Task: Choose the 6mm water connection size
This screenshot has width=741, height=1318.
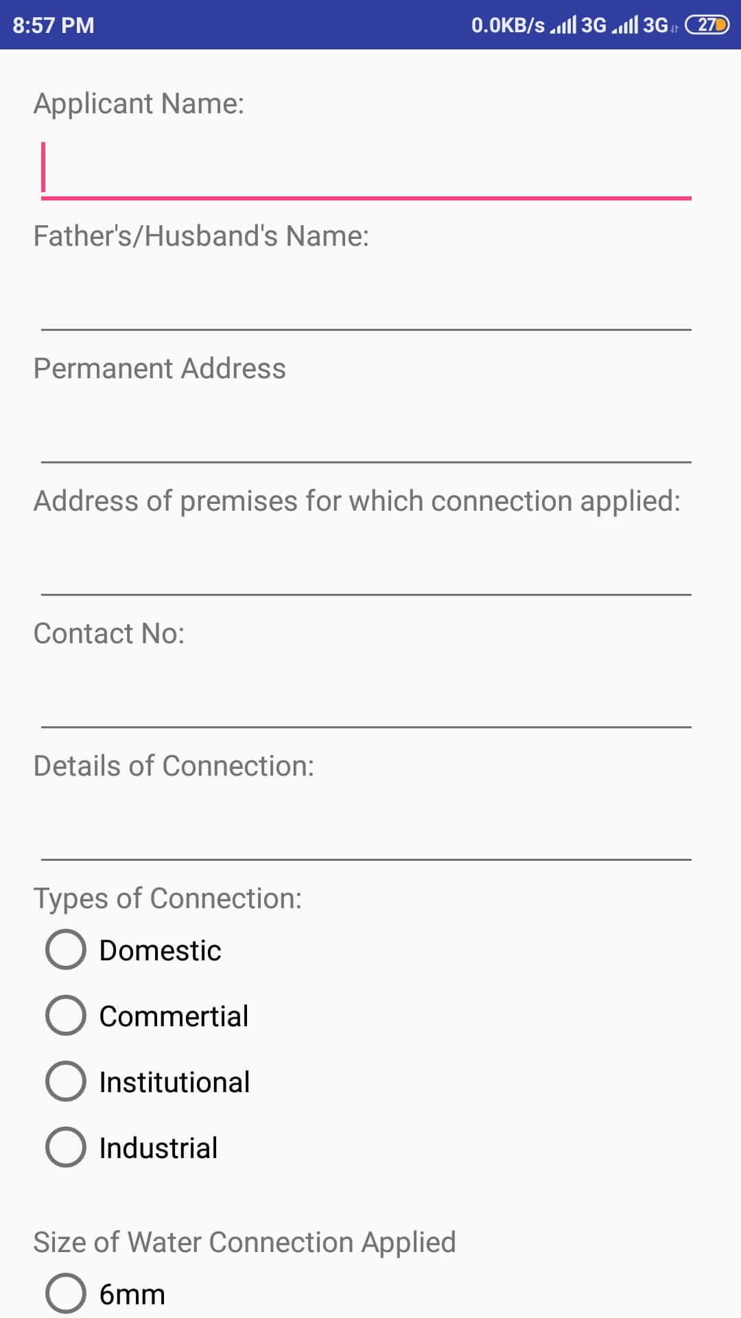Action: click(66, 1294)
